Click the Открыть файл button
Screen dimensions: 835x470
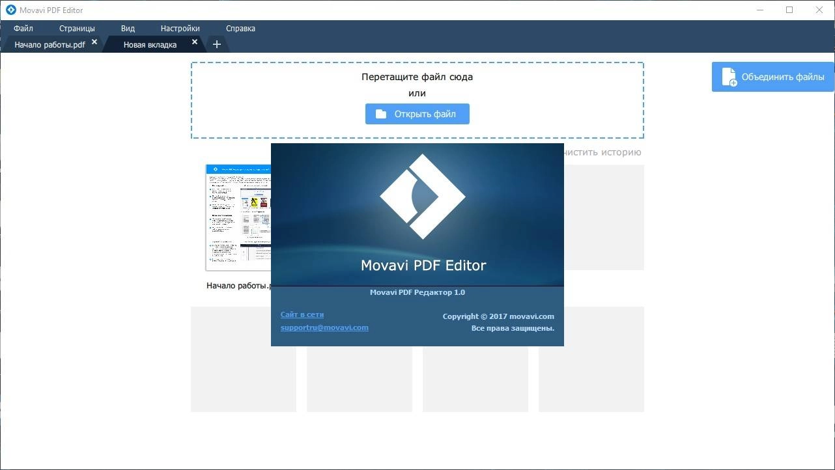(x=417, y=114)
